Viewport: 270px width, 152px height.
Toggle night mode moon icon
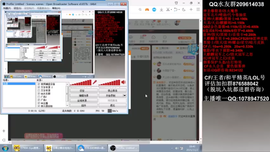(x=184, y=10)
